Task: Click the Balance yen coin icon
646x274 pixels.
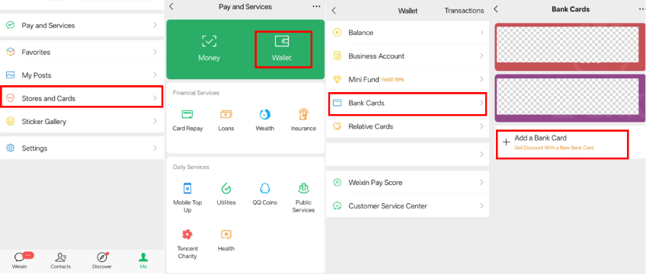Action: (x=337, y=33)
